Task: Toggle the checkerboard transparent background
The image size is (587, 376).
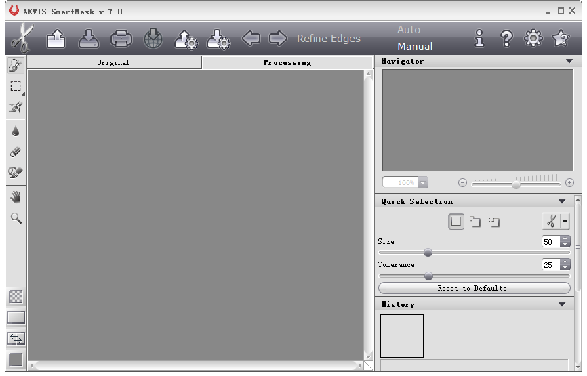Action: coord(16,297)
